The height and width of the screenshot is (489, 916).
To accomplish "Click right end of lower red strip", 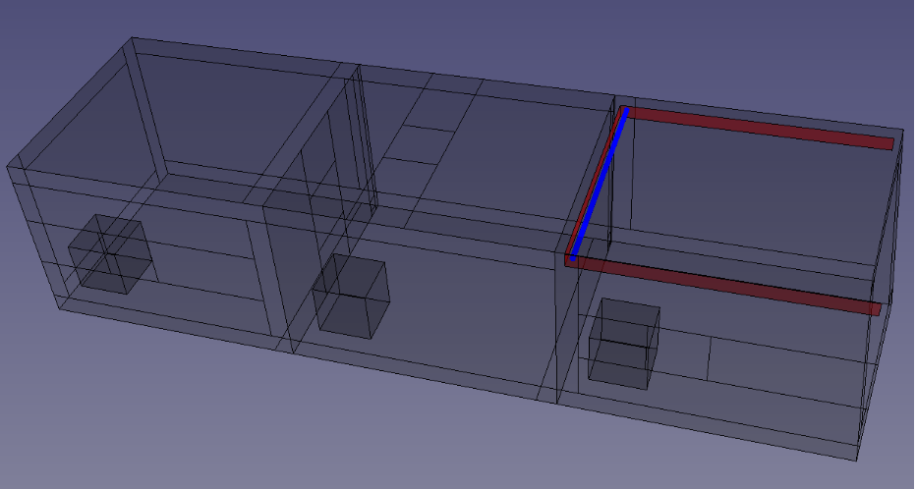I will pos(875,308).
